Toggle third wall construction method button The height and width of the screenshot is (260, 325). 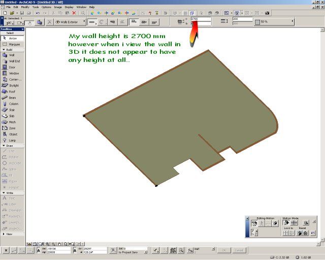tap(154, 22)
